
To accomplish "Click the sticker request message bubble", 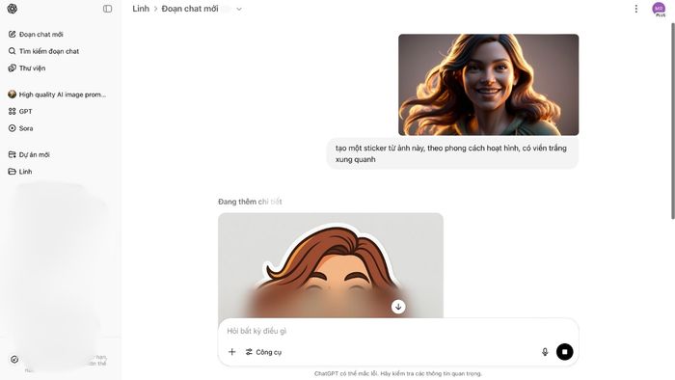I will (452, 153).
